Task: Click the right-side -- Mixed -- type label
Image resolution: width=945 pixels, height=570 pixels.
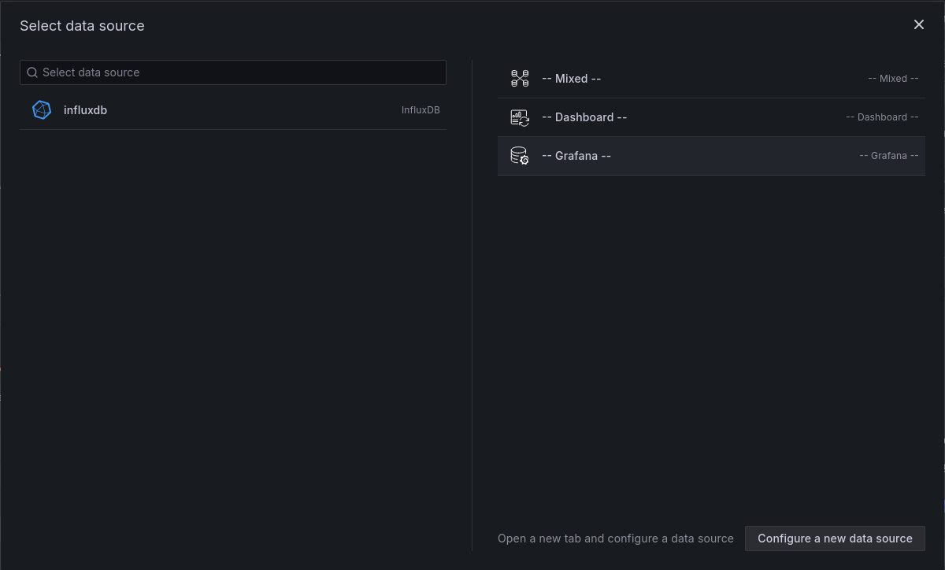Action: (893, 79)
